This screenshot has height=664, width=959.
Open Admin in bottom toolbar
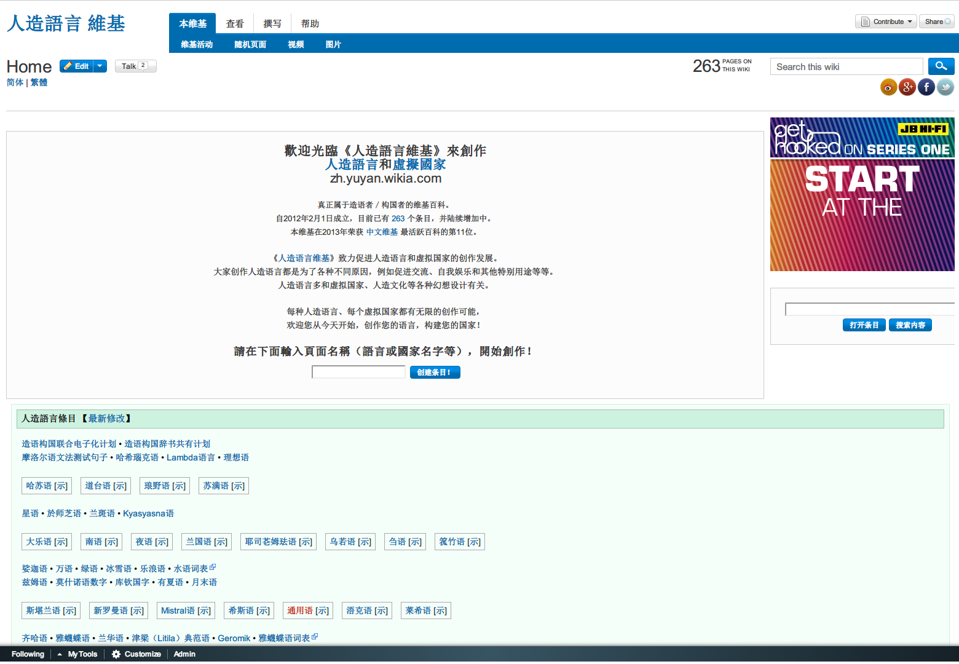point(184,654)
